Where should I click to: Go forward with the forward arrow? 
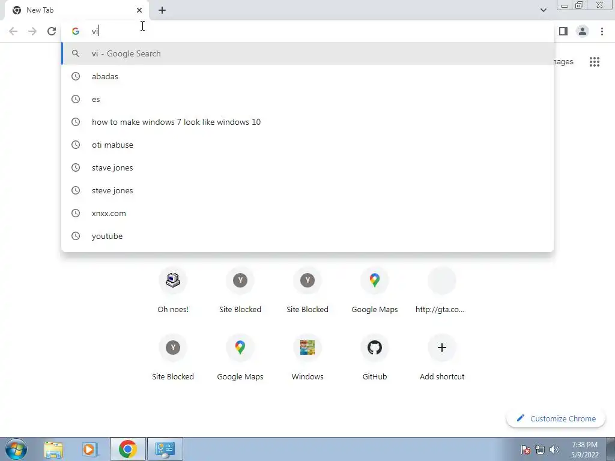(32, 31)
